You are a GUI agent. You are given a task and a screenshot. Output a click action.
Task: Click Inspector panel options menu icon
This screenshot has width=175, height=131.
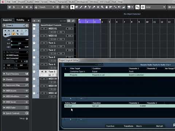pyautogui.click(x=28, y=20)
